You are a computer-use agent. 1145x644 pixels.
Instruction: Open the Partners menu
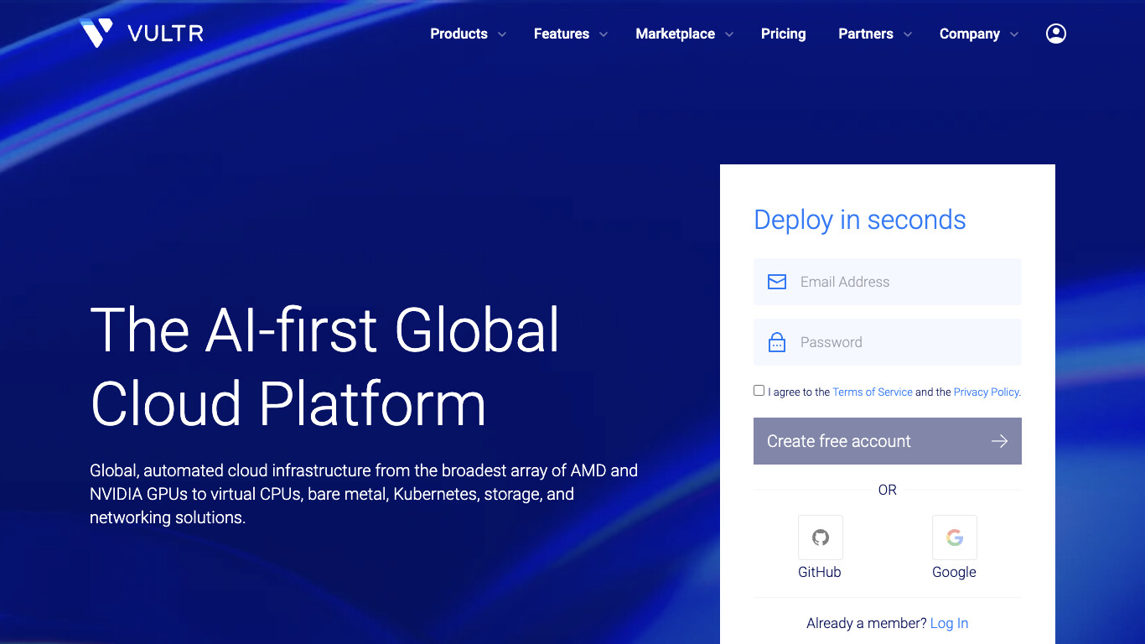866,34
